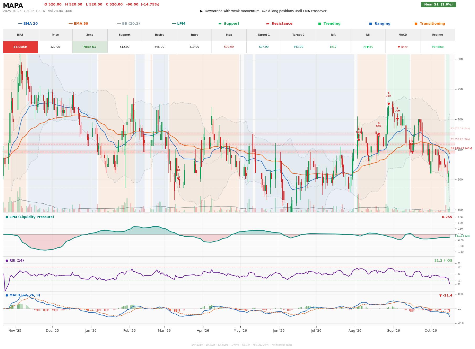Click the BEARISH bias cell
Screen dimensions: 475x349
20,47
